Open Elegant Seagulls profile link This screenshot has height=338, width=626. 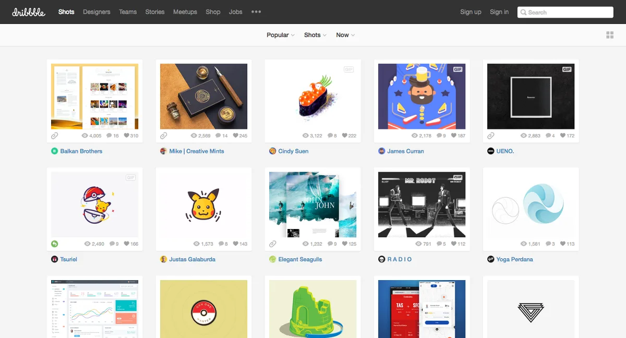coord(300,259)
